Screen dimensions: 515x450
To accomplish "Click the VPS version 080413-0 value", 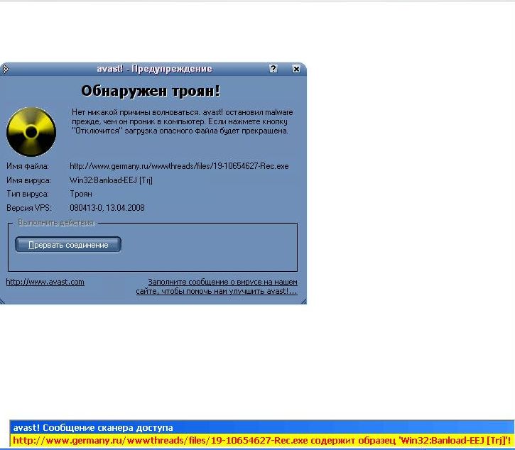I will [107, 208].
